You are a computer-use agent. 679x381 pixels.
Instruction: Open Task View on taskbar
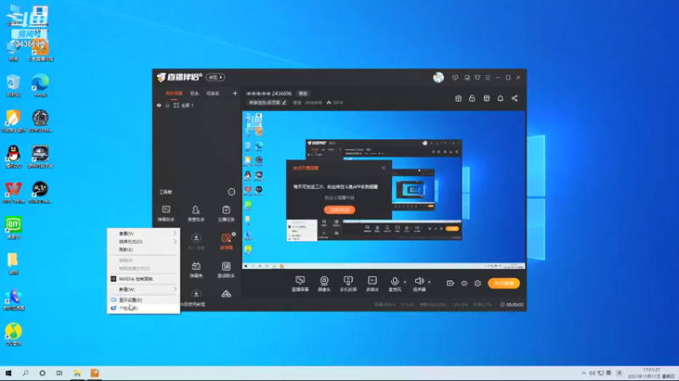click(x=59, y=373)
